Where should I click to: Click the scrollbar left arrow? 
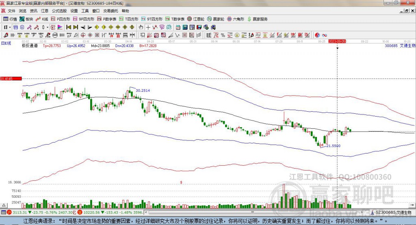coord(146,212)
